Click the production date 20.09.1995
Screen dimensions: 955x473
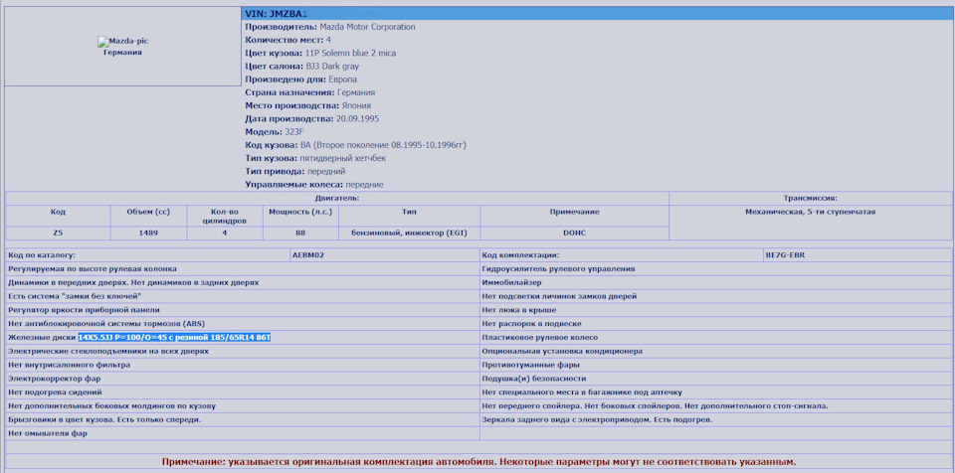[357, 119]
